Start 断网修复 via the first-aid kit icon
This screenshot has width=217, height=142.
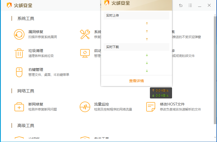(x=19, y=107)
